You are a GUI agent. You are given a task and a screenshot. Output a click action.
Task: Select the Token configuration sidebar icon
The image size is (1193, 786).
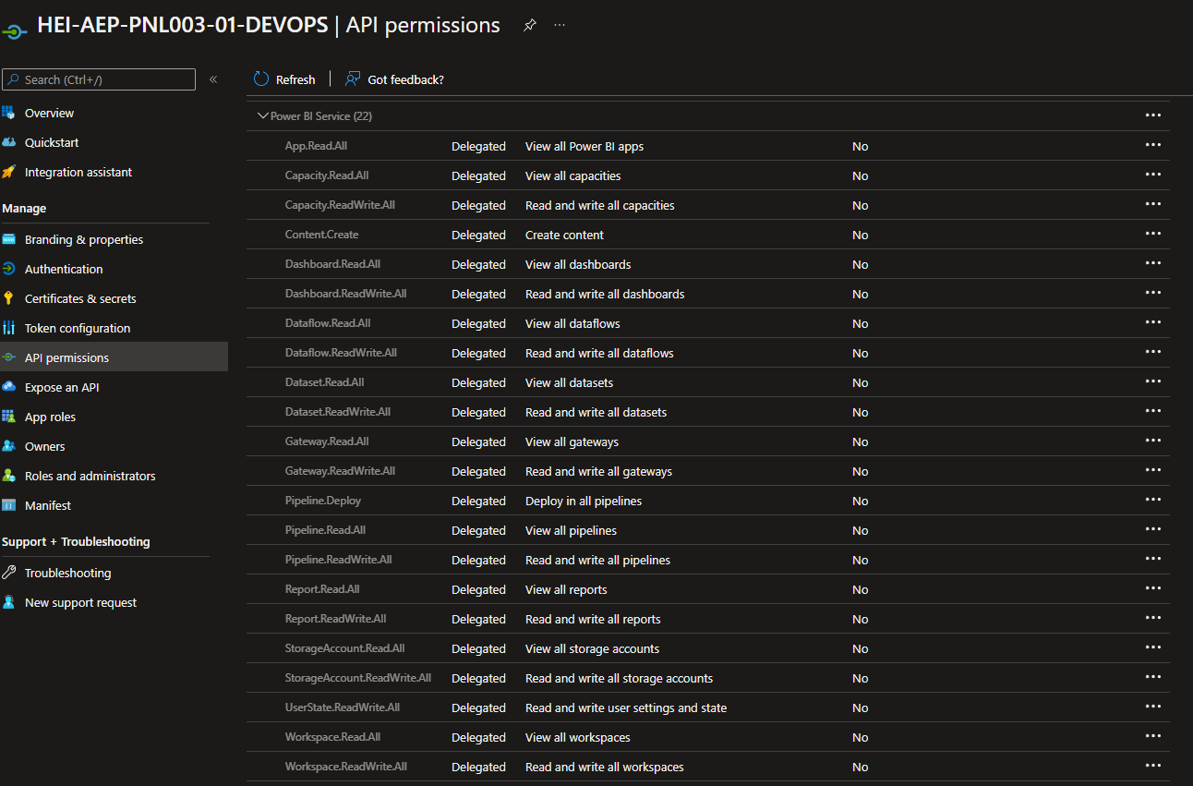11,327
